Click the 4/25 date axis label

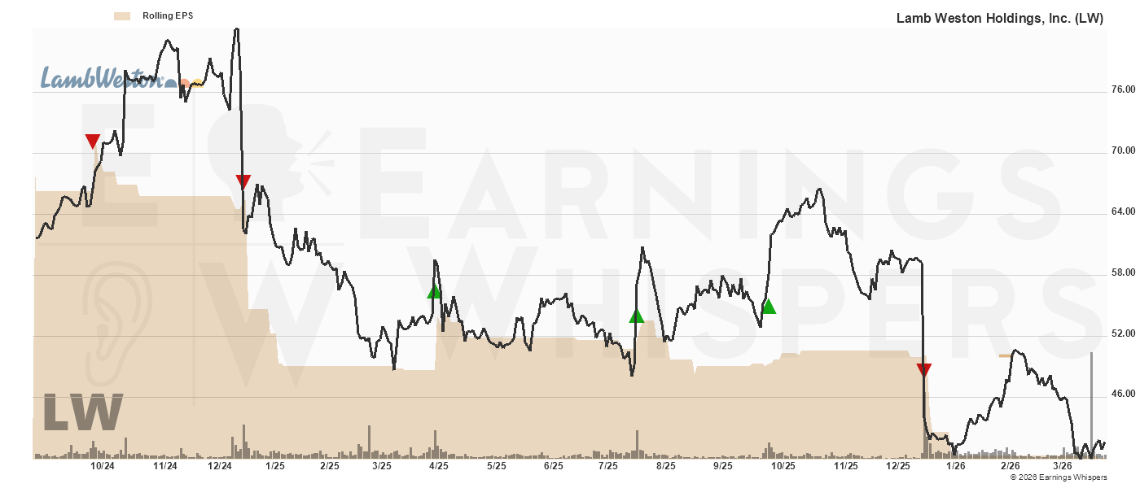(x=439, y=466)
